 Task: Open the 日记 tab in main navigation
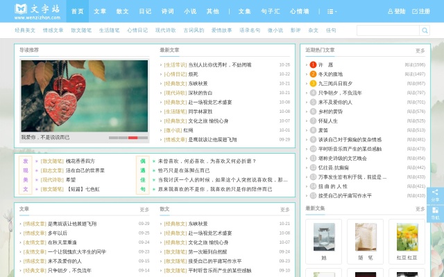click(145, 12)
